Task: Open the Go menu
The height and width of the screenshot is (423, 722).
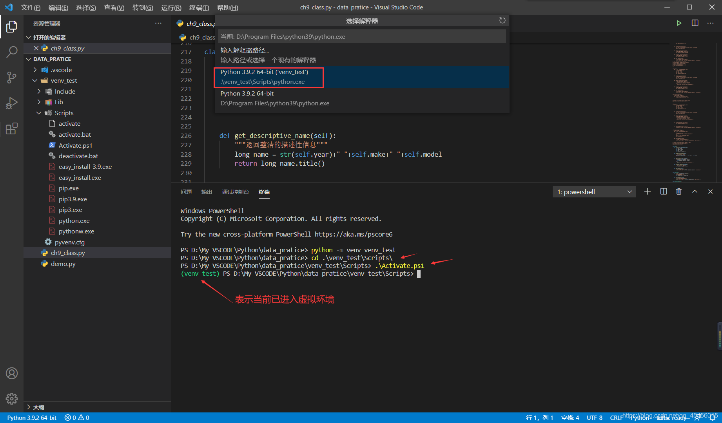Action: [143, 7]
